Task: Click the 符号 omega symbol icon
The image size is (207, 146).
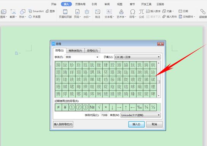Action: [x=132, y=12]
